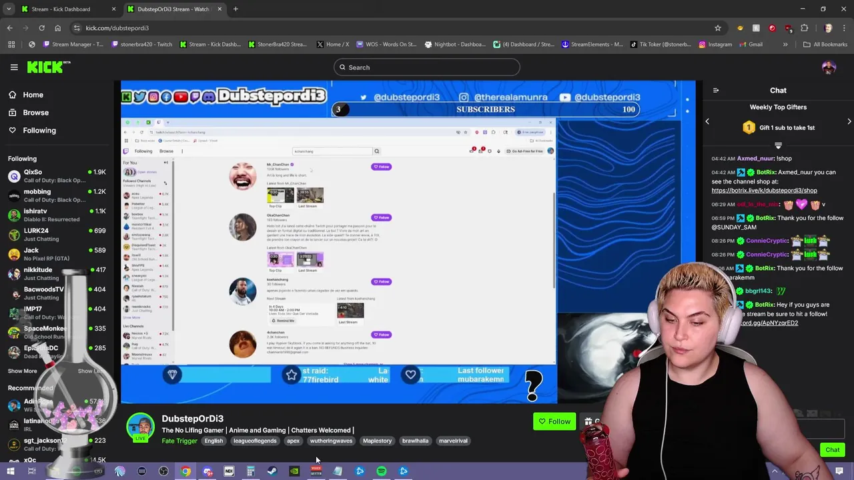Image resolution: width=854 pixels, height=480 pixels.
Task: Open QiXso channel in Following list
Action: [x=57, y=176]
